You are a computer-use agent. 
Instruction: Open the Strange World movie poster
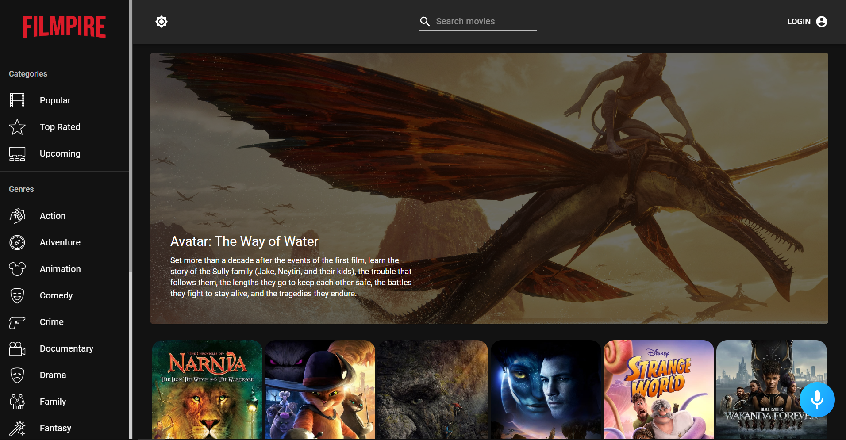coord(659,390)
